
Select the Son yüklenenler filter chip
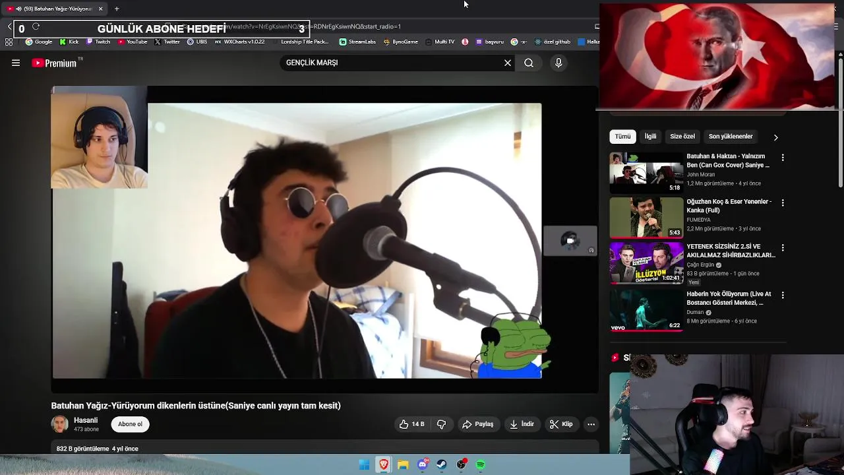[731, 137]
